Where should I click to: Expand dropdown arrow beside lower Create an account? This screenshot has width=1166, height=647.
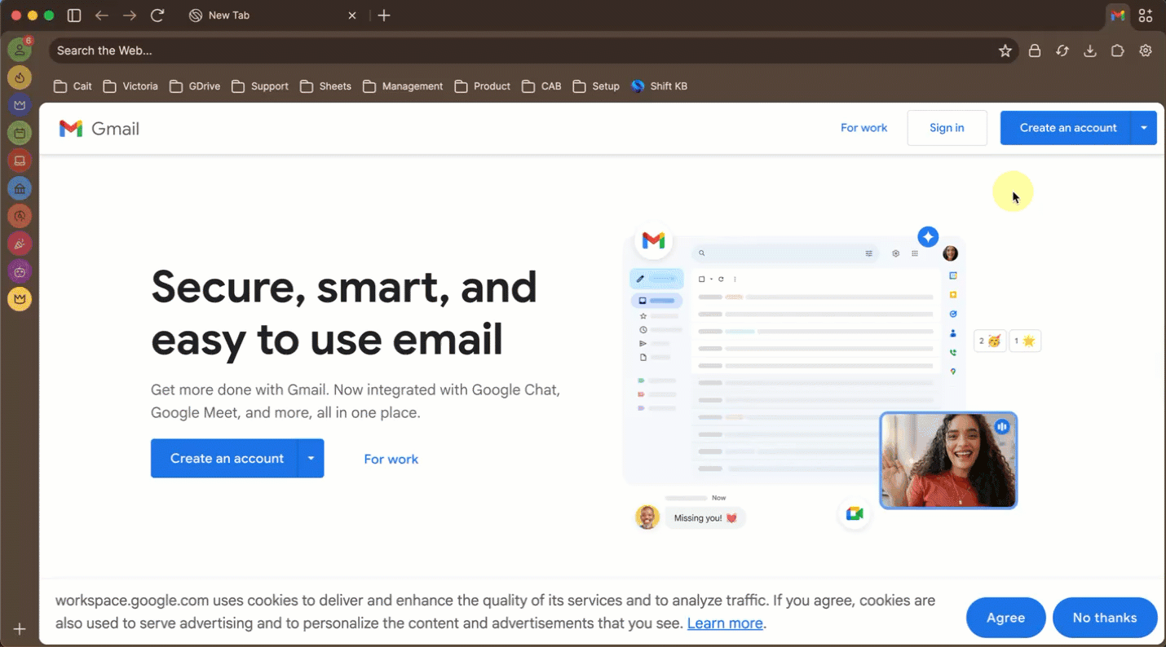(x=311, y=458)
